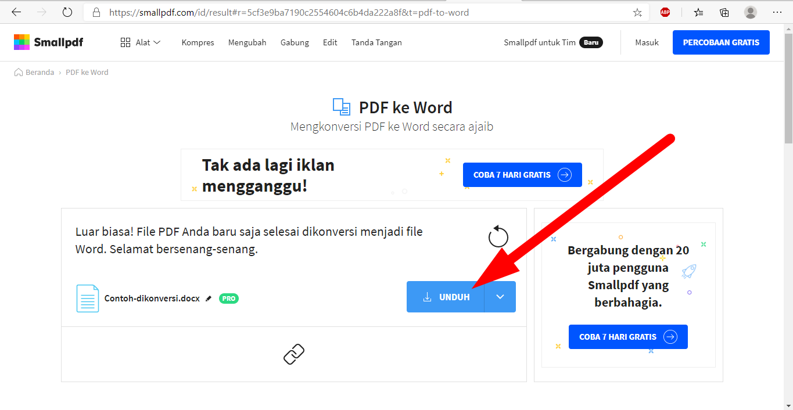Click COBA 7 HARI GRATIS banner button
Image resolution: width=793 pixels, height=410 pixels.
pyautogui.click(x=522, y=175)
